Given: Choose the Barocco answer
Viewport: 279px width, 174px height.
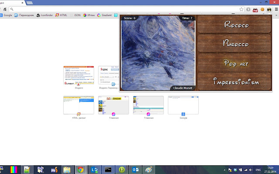Looking at the screenshot, I should click(x=235, y=43).
